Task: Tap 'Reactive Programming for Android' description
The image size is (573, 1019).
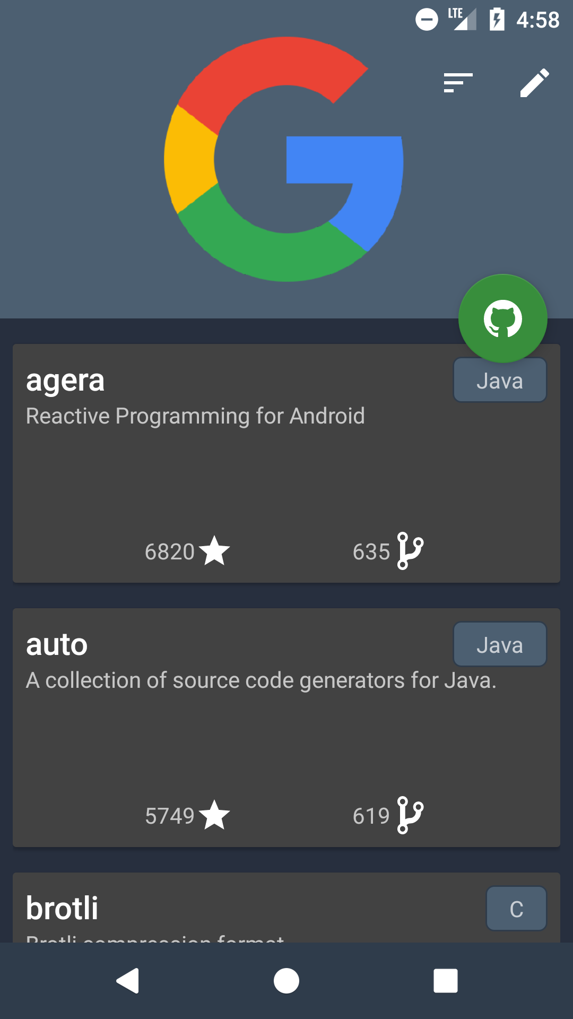Action: (195, 417)
